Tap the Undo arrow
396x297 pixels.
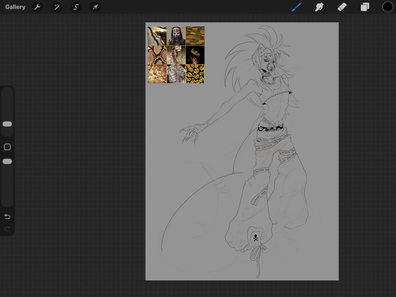click(x=7, y=216)
